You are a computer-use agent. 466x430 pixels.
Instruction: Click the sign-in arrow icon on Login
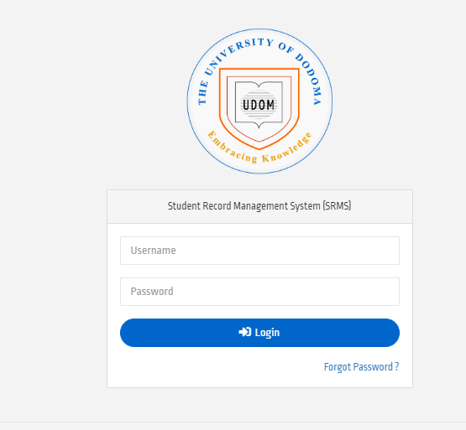(x=245, y=332)
